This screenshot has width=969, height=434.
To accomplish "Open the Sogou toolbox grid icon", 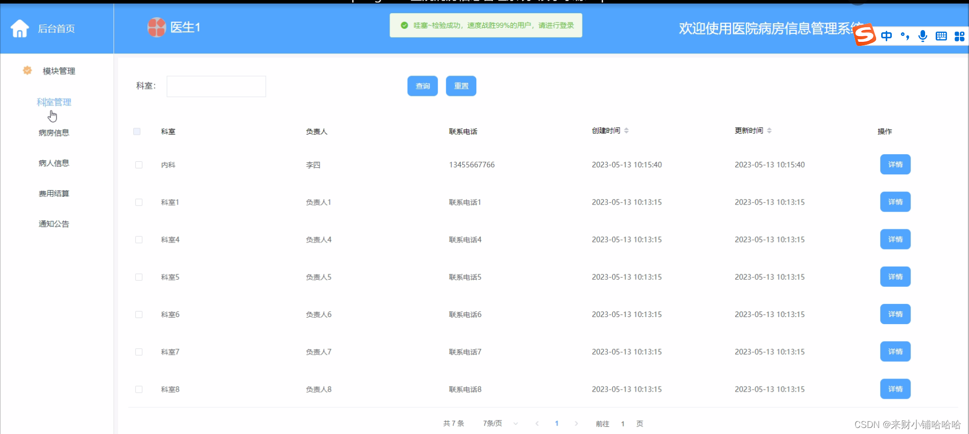I will coord(959,36).
